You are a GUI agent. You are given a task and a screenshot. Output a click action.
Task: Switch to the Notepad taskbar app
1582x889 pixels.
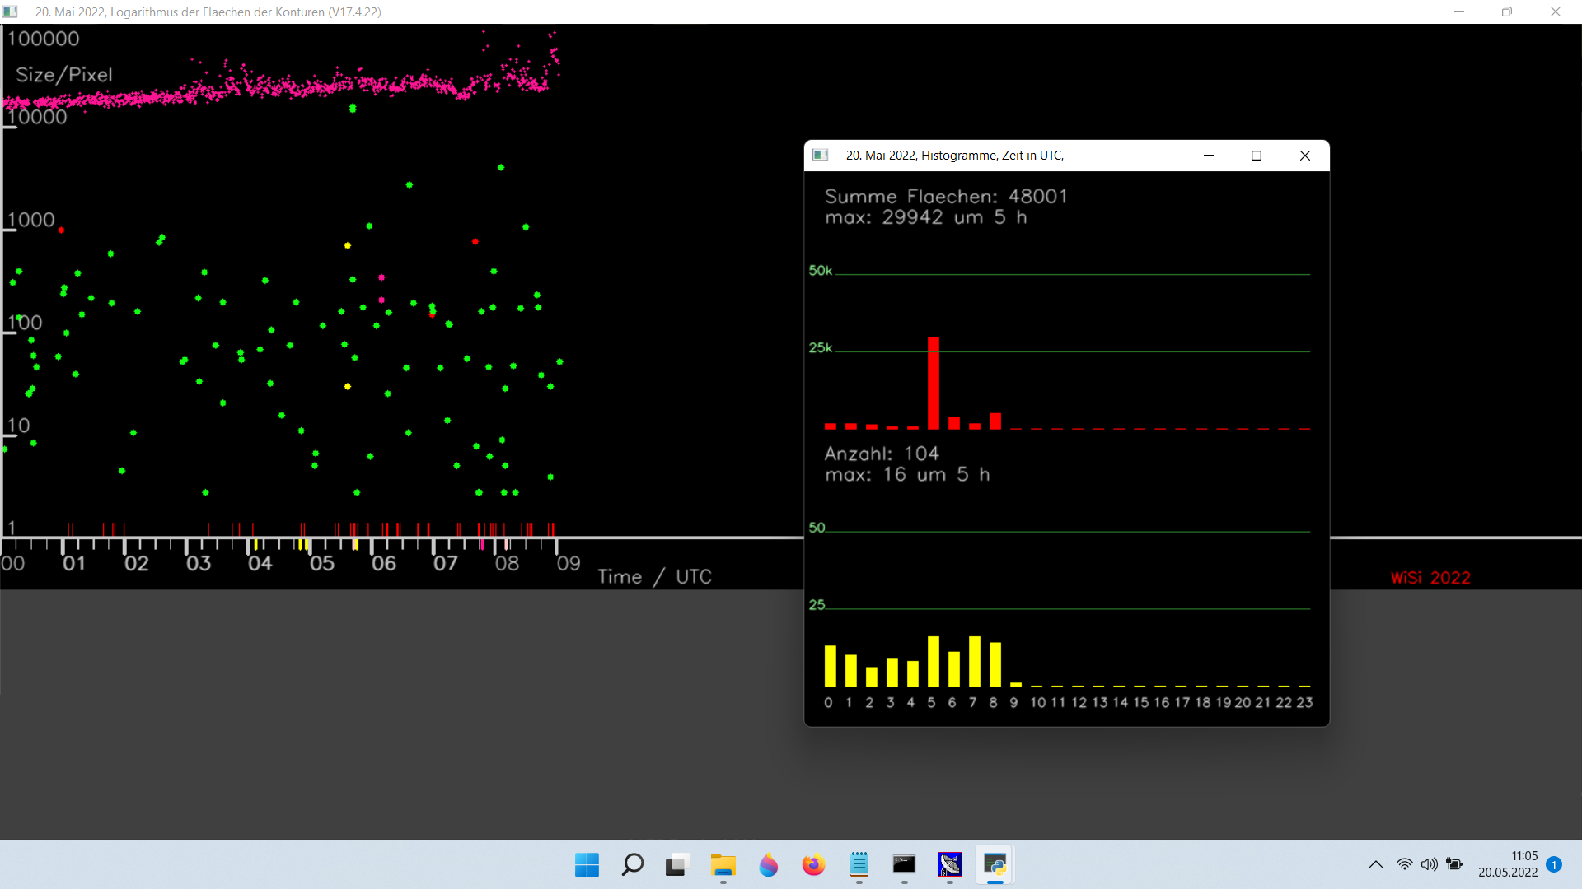pos(859,865)
